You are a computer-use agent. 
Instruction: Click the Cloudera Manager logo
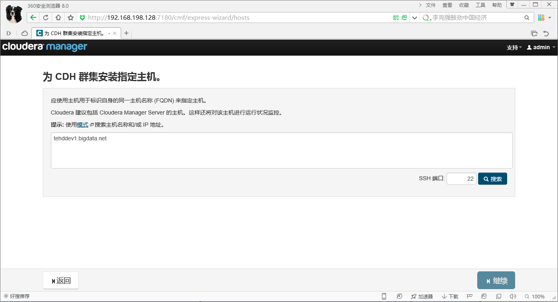[x=45, y=47]
